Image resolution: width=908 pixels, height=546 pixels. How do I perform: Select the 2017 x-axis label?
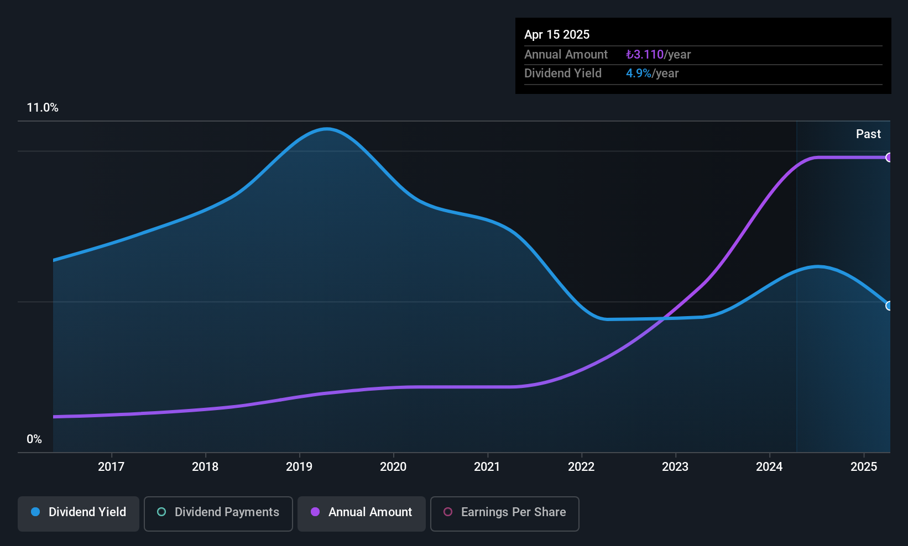click(111, 466)
